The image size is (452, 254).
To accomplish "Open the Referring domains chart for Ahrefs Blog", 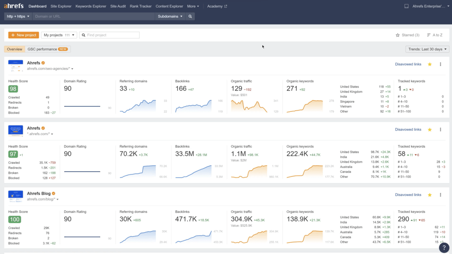I will point(138,237).
